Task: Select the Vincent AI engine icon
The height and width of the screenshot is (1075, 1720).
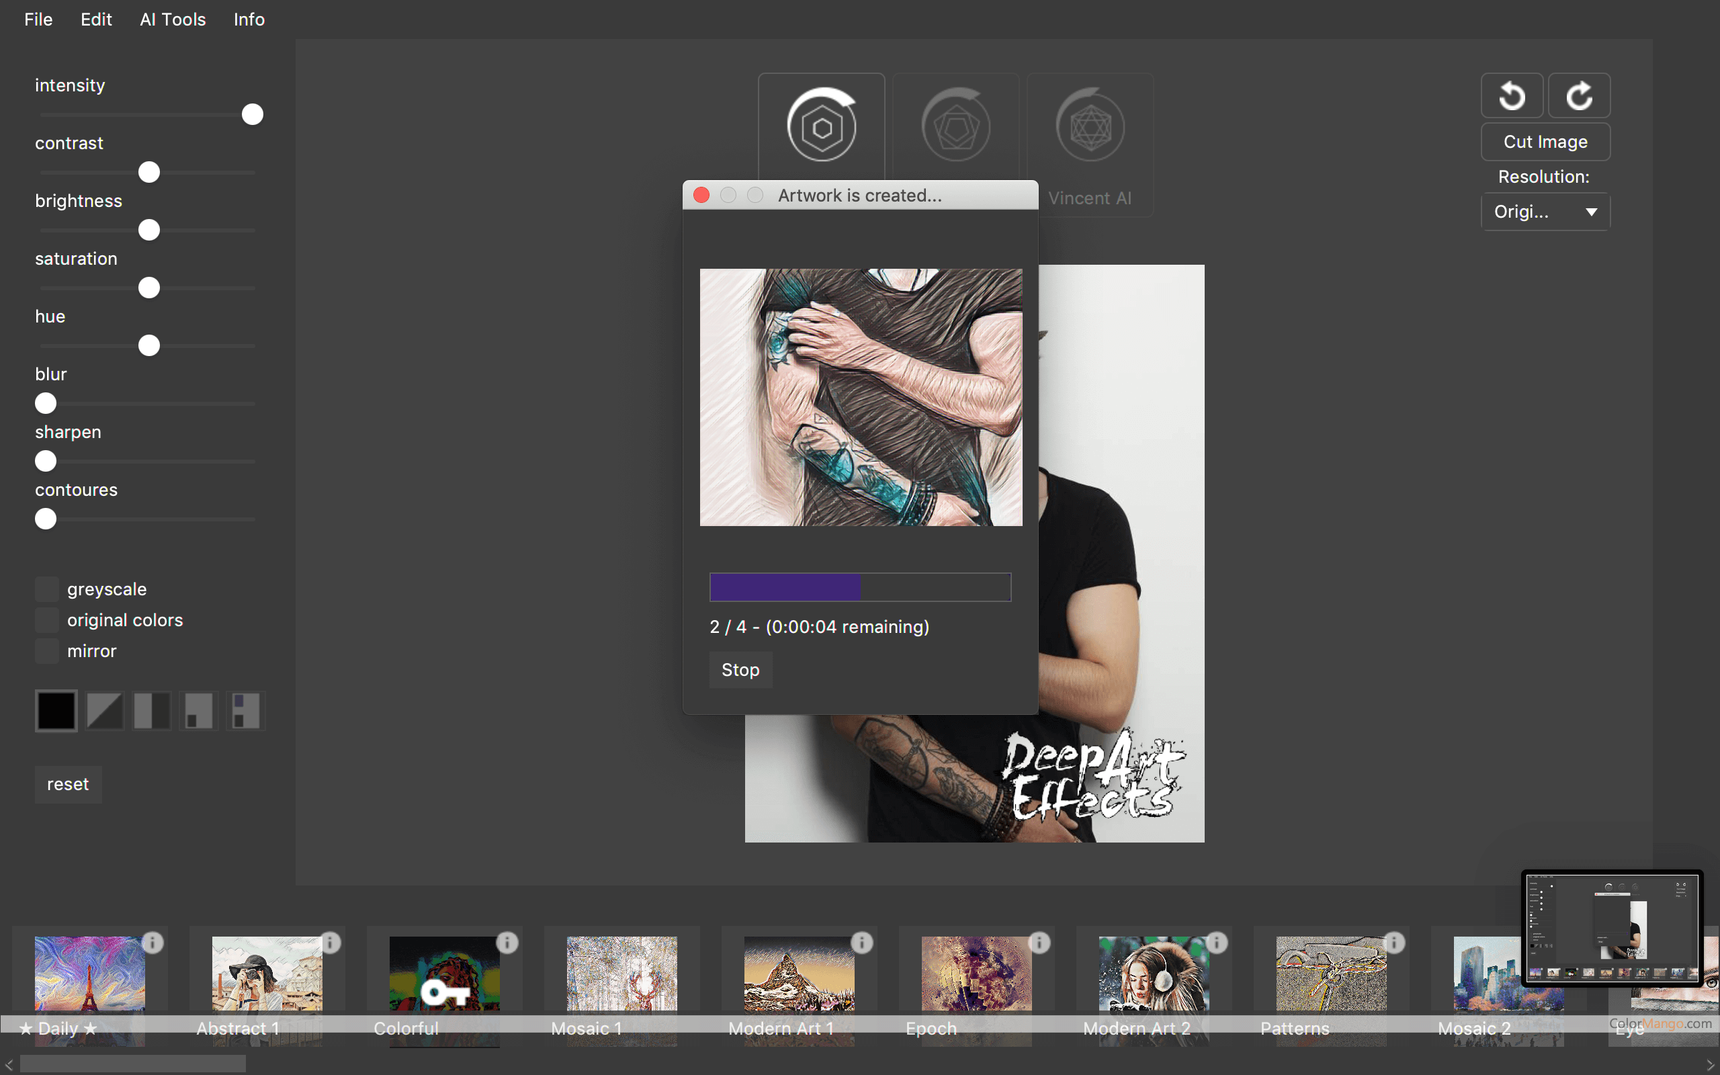Action: [x=1090, y=128]
